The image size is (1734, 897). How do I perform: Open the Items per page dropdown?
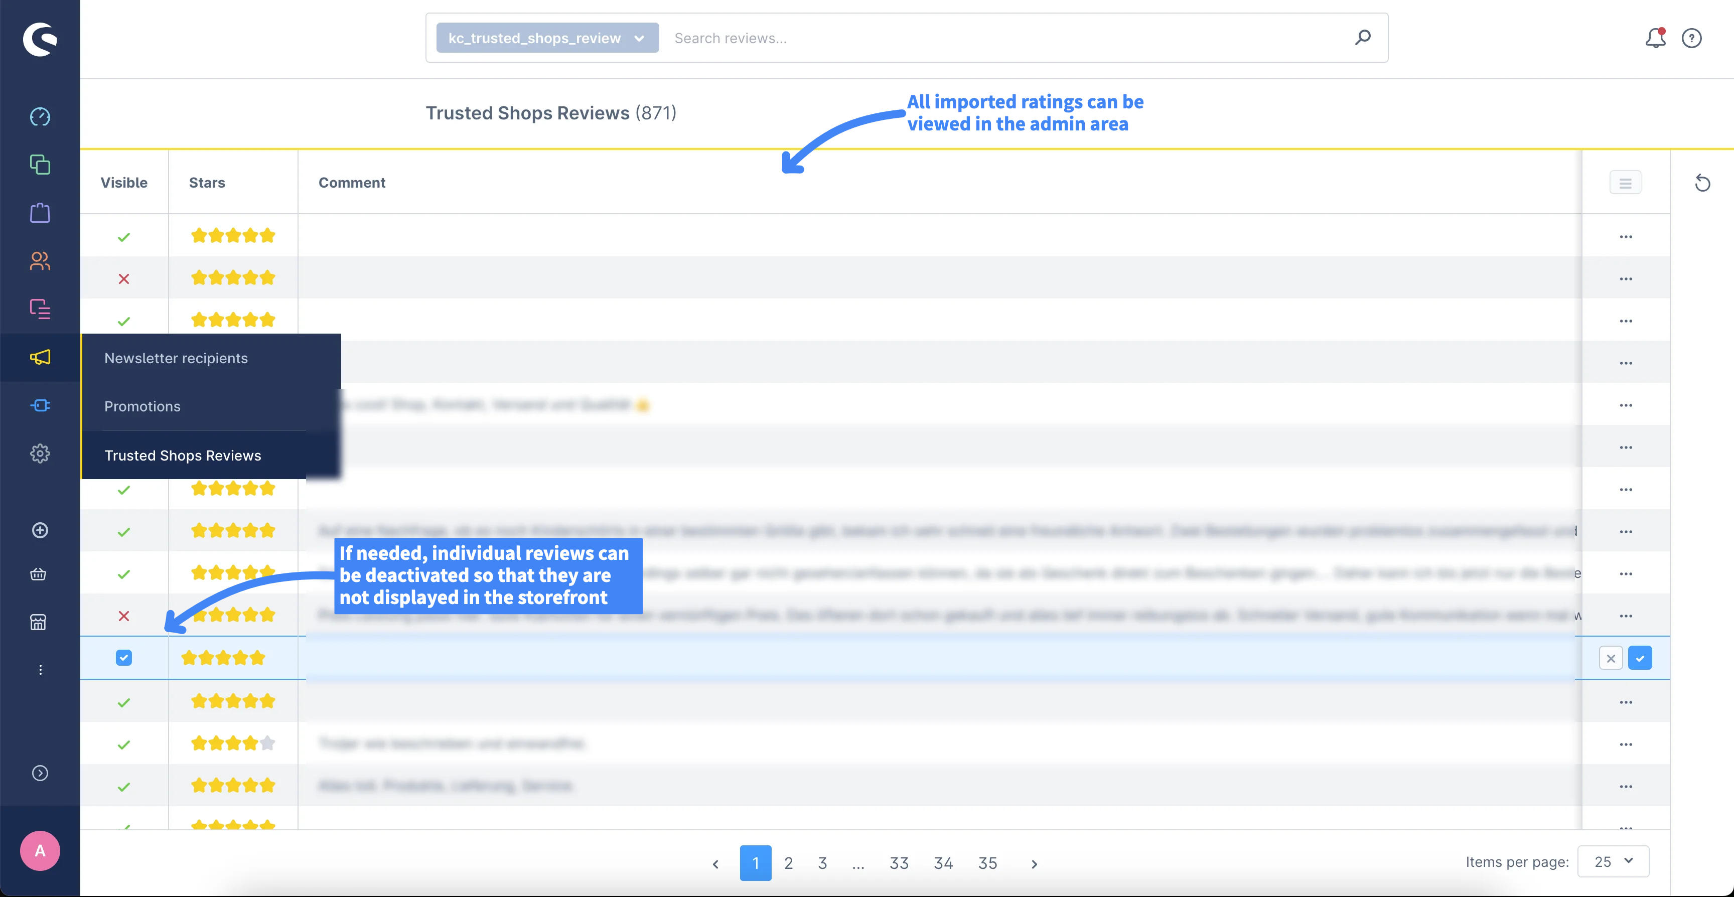point(1613,861)
